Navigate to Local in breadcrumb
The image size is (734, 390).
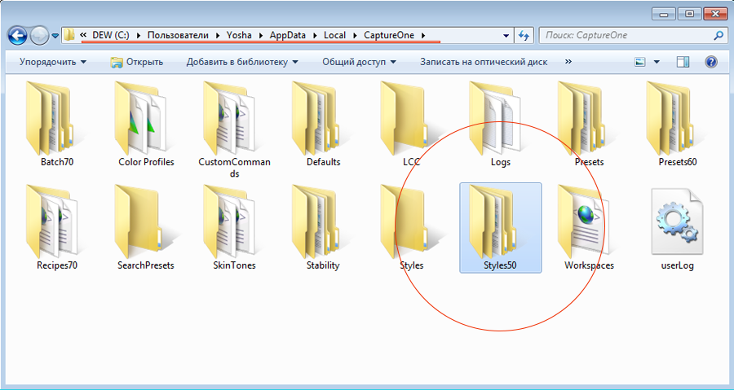pos(334,35)
